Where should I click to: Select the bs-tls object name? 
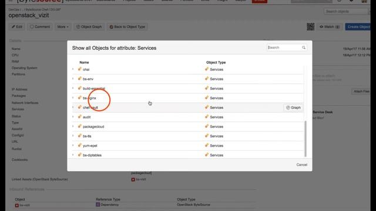tap(87, 136)
